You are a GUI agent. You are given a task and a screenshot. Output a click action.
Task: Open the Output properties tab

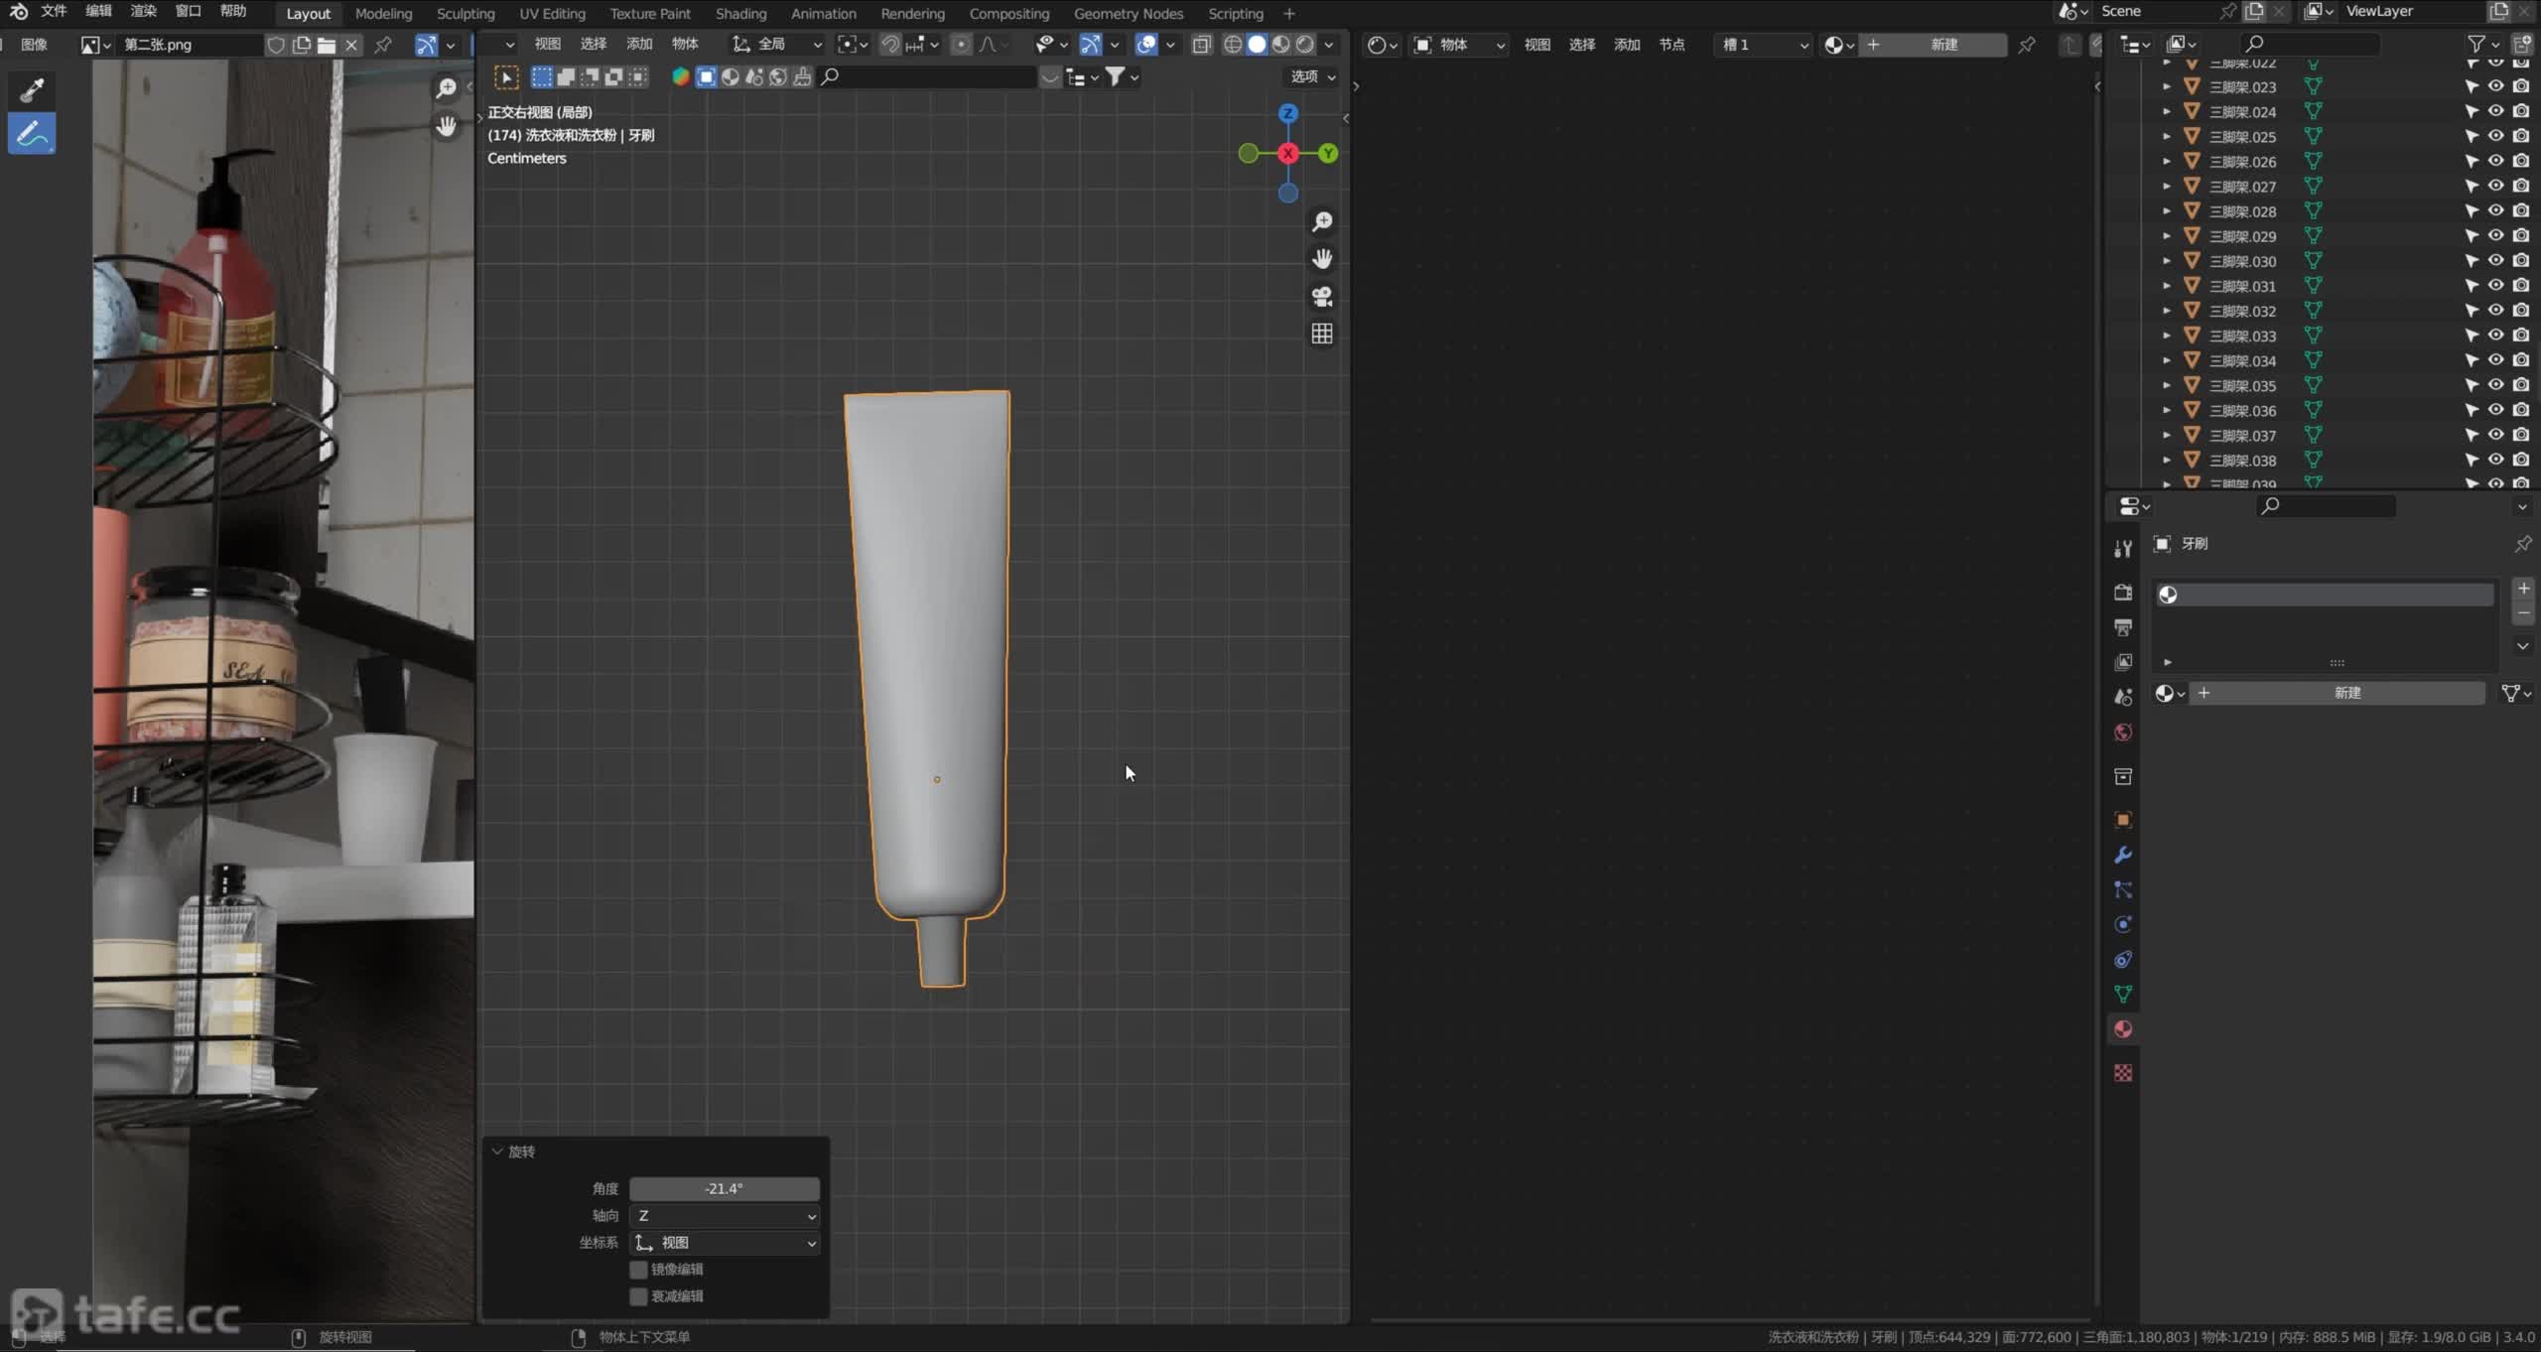[x=2123, y=627]
